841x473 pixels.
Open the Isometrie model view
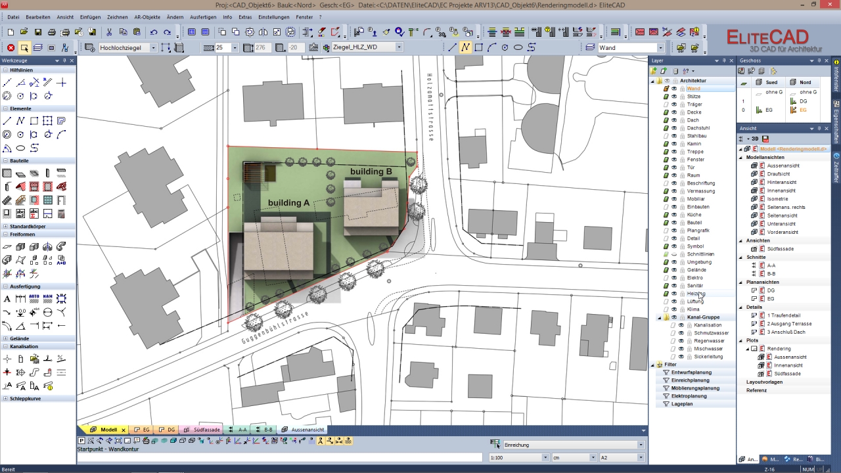point(777,199)
